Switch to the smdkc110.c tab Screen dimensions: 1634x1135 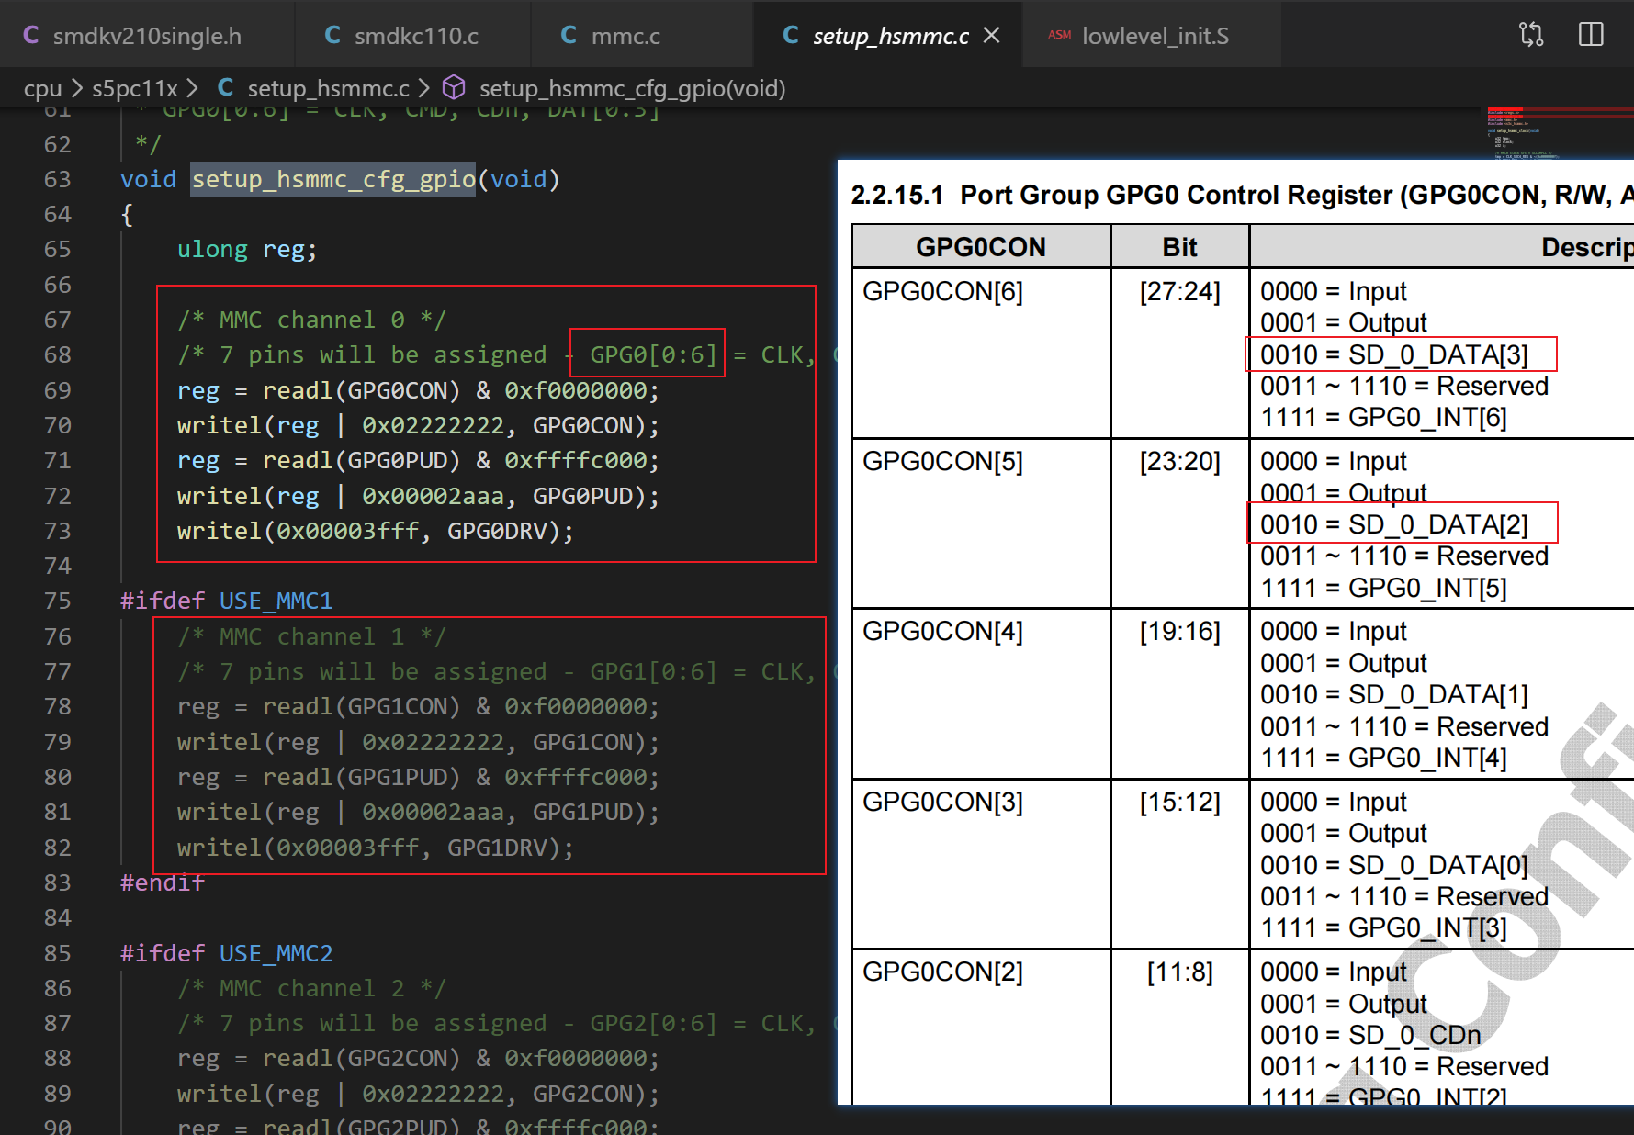(415, 36)
